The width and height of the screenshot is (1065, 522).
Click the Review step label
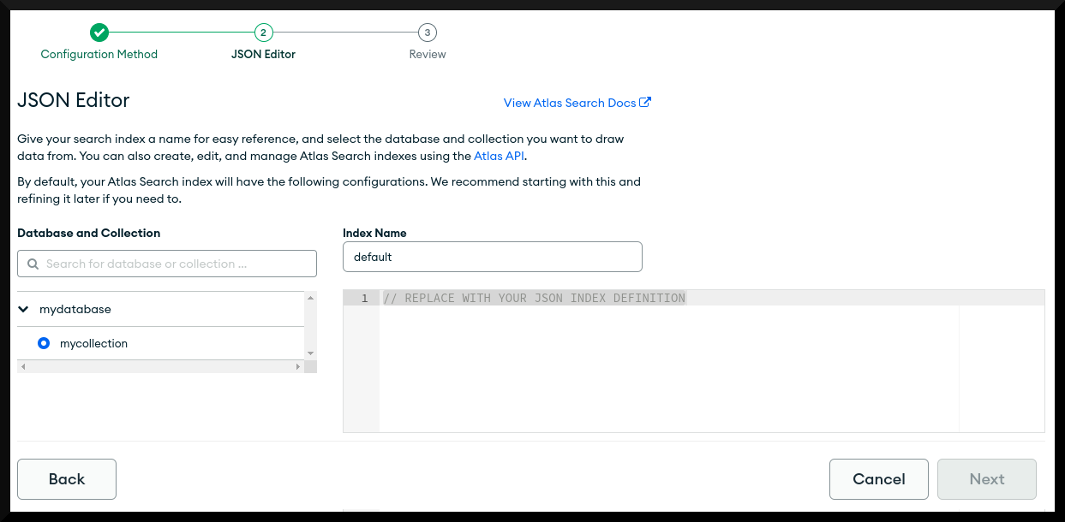click(x=427, y=53)
